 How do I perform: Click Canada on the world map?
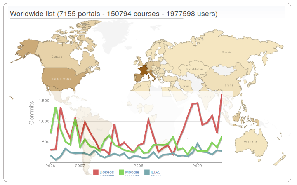pos(57,56)
